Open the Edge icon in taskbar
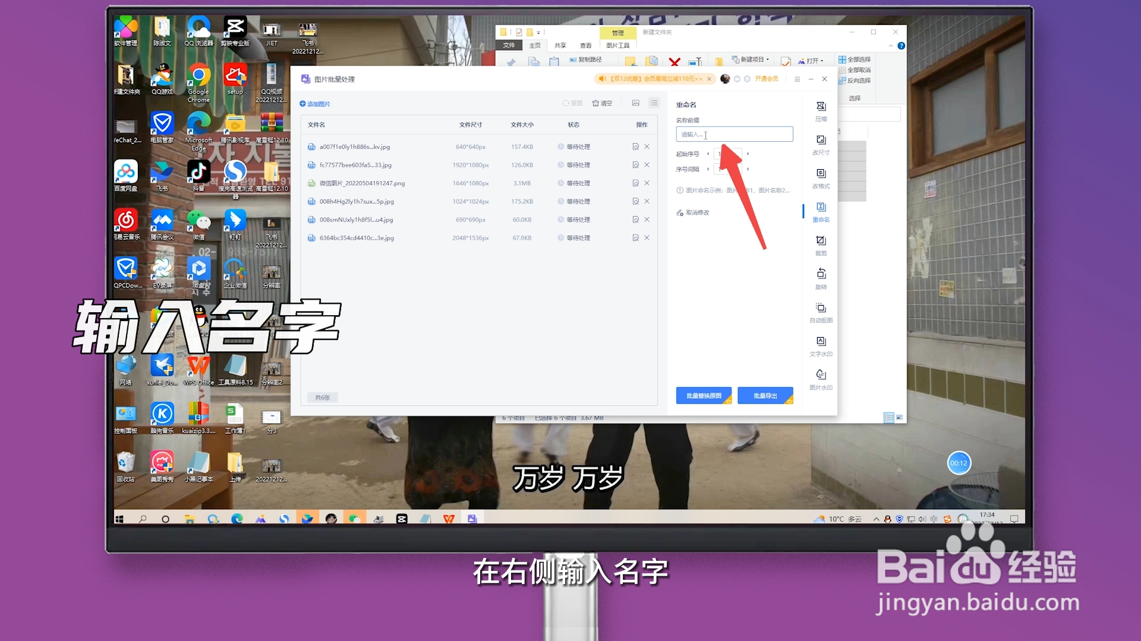This screenshot has height=641, width=1141. click(x=237, y=519)
